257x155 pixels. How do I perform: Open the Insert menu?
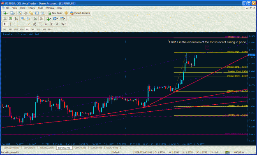[x=23, y=8]
